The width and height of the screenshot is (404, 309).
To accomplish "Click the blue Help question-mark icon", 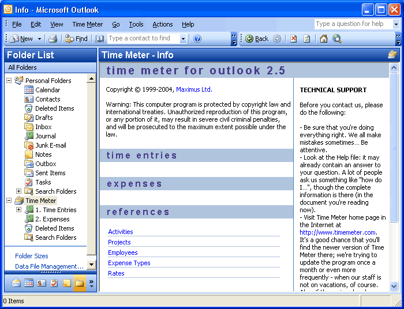I will coord(197,39).
